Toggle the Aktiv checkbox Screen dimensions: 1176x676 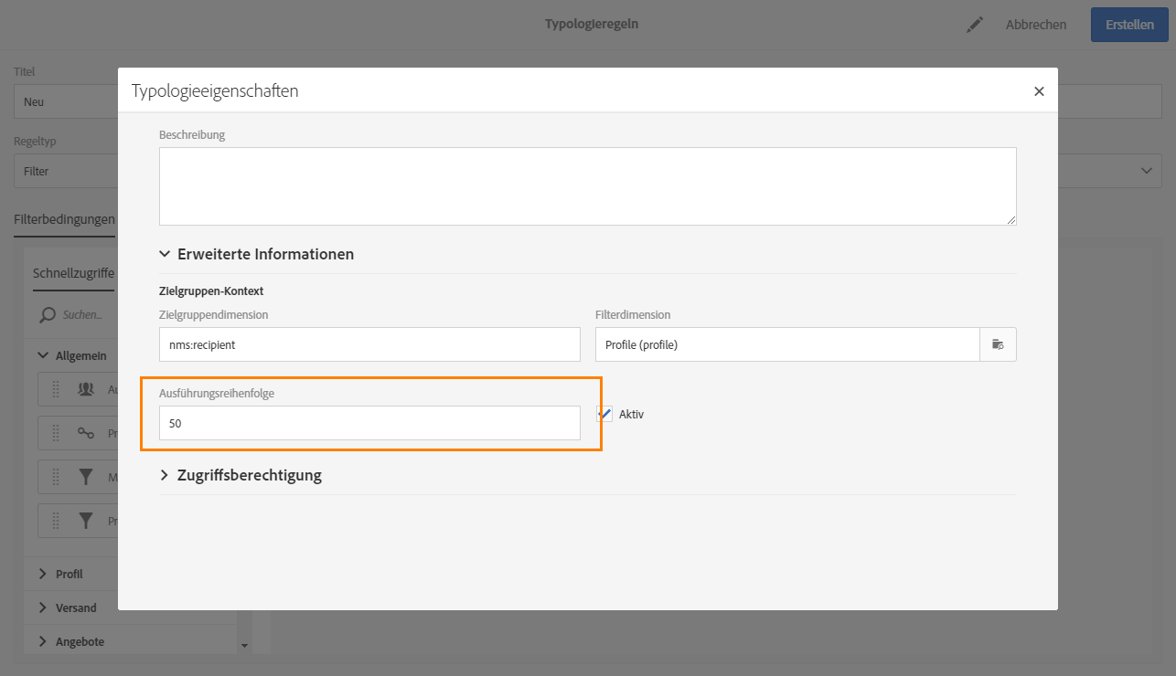[604, 414]
